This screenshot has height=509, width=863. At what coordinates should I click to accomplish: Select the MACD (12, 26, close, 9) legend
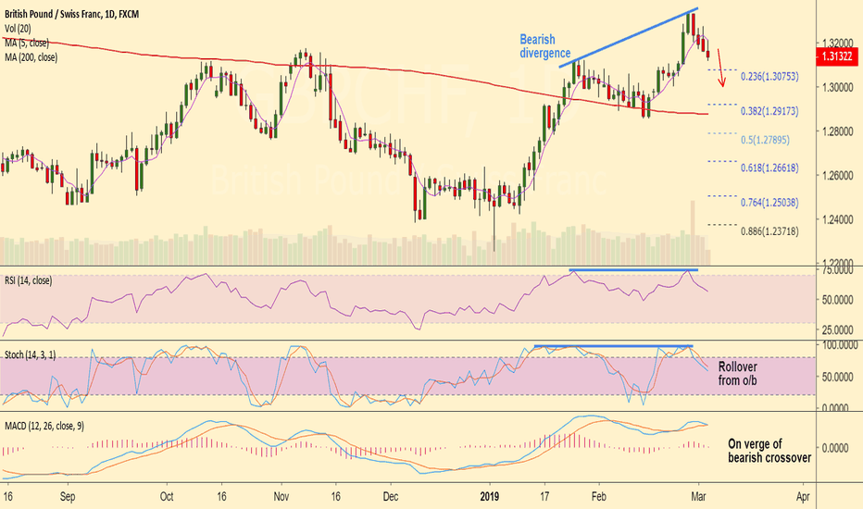[x=44, y=426]
